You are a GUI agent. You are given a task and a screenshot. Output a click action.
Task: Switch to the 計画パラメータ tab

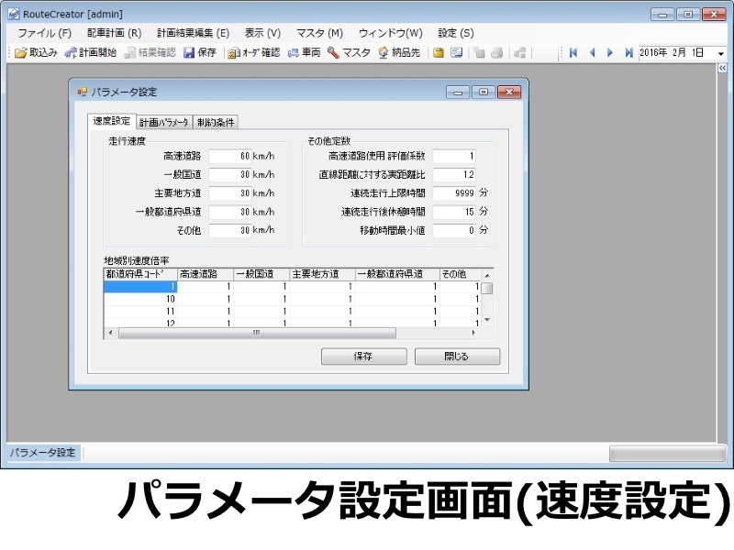click(x=161, y=120)
